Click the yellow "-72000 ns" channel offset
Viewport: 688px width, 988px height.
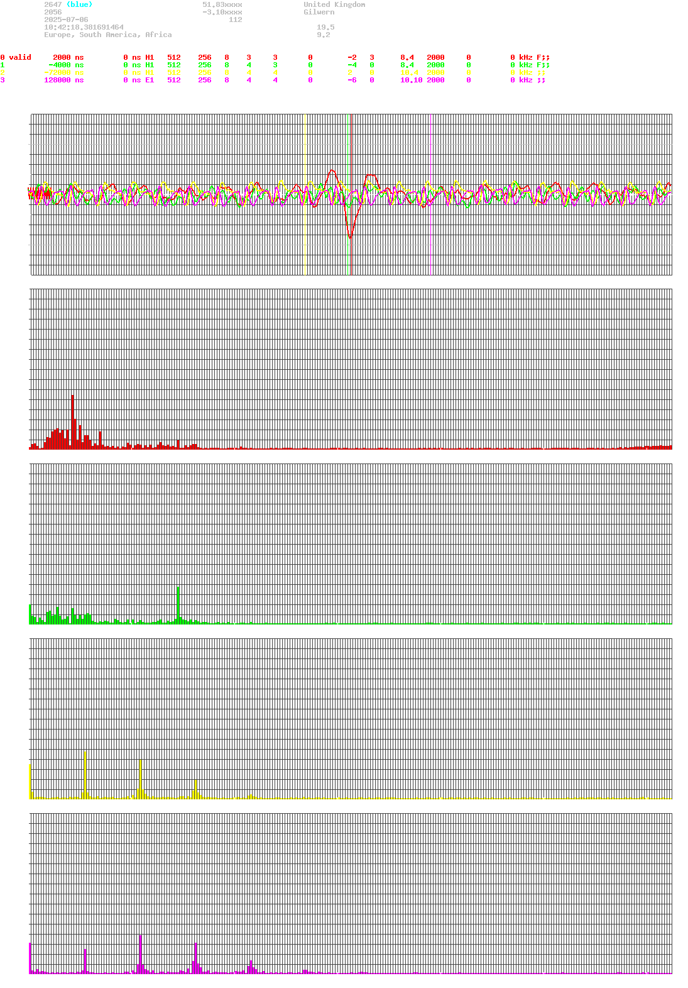[x=63, y=72]
